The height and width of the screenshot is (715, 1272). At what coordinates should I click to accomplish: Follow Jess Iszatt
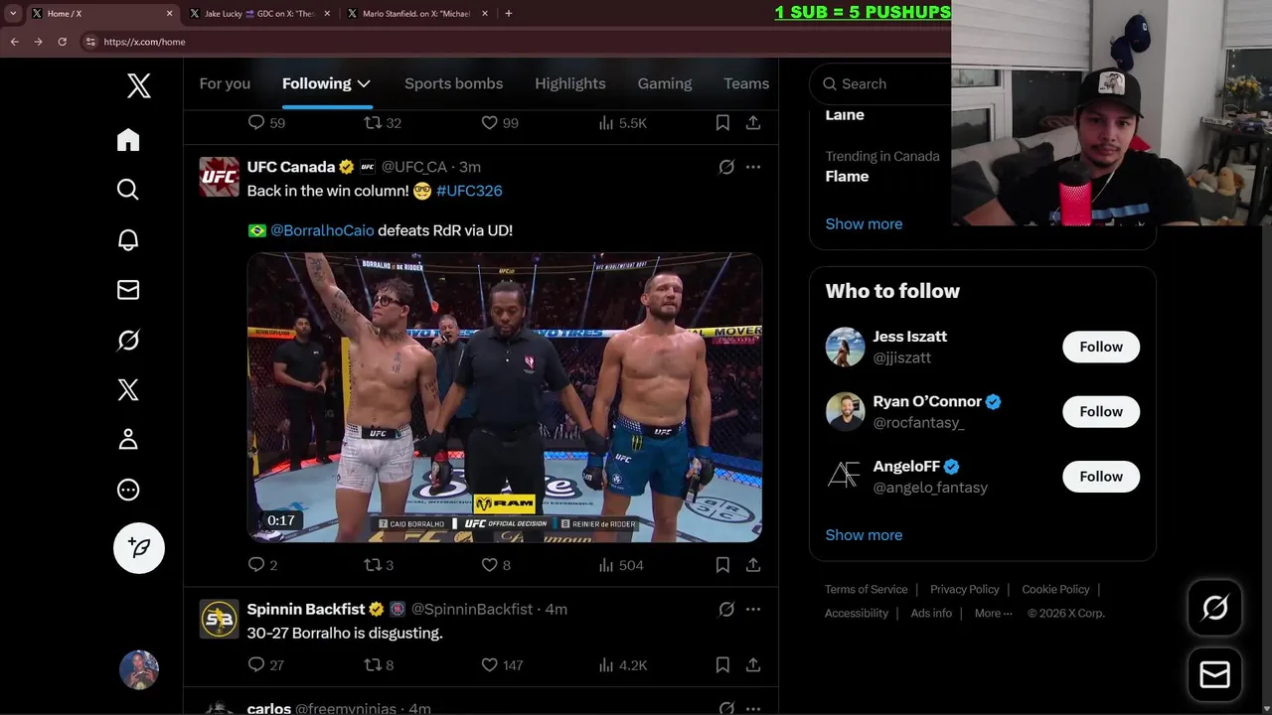coord(1101,347)
